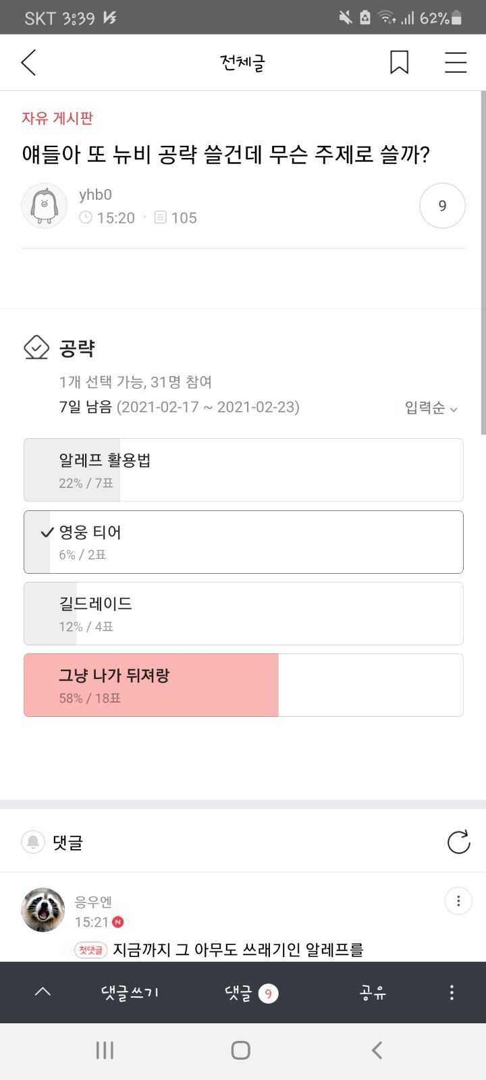
Task: Tap the comment count bubble showing 9
Action: (x=442, y=206)
